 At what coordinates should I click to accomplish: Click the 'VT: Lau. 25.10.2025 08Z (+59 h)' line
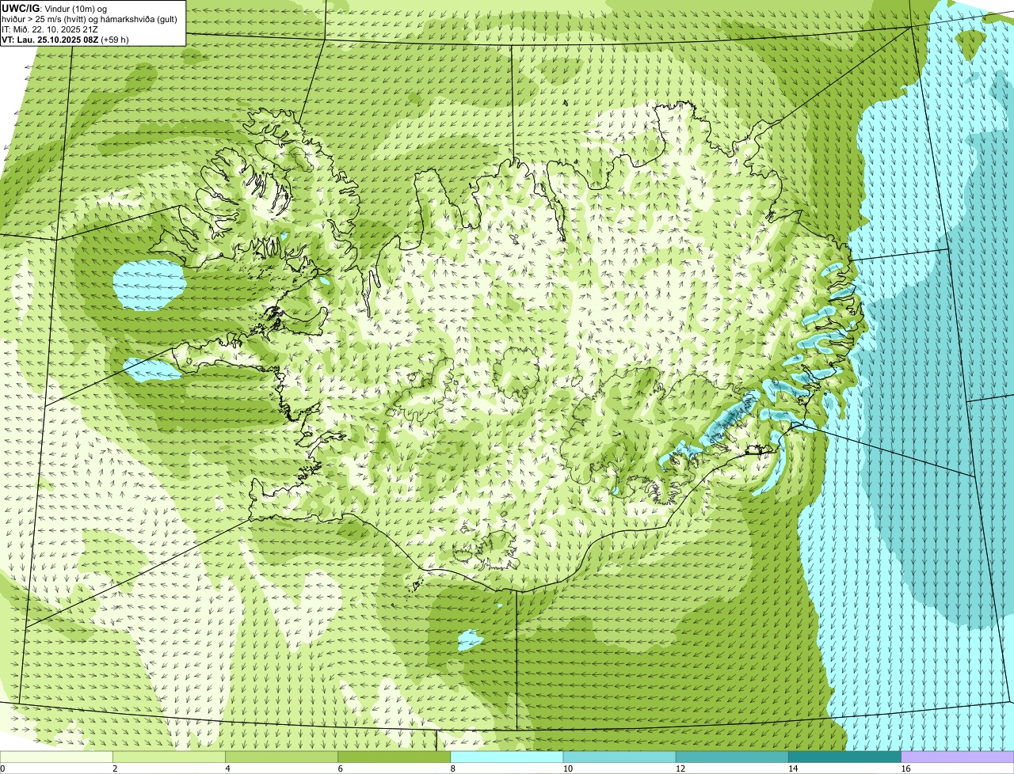pos(65,40)
